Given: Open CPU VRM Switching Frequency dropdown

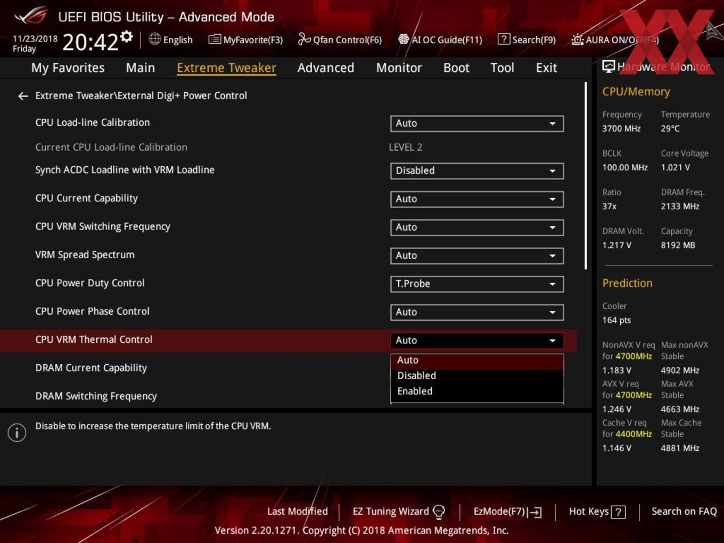Looking at the screenshot, I should [477, 227].
